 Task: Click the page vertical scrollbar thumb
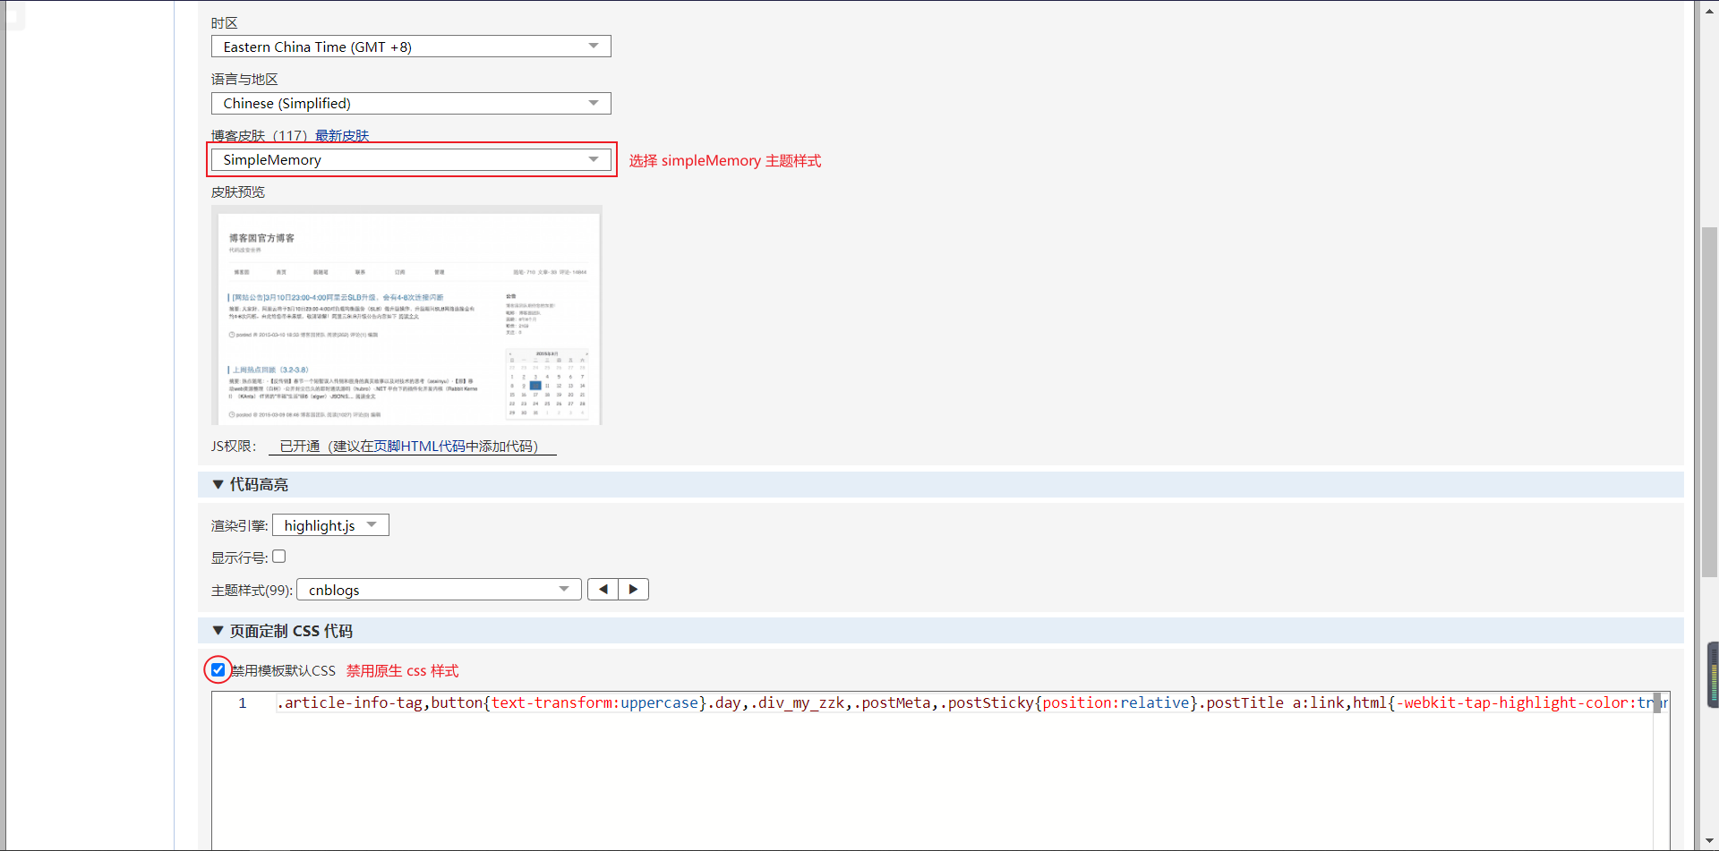(1709, 403)
